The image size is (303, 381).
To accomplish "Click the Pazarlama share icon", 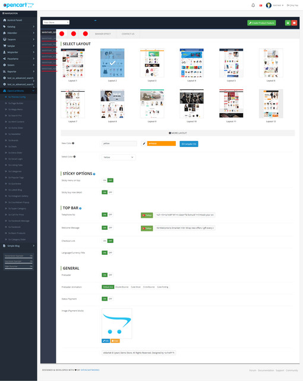I will (5, 58).
